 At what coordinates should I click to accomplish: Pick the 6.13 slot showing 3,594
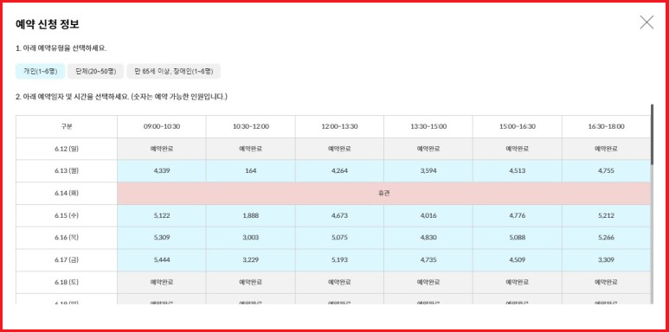coord(428,171)
